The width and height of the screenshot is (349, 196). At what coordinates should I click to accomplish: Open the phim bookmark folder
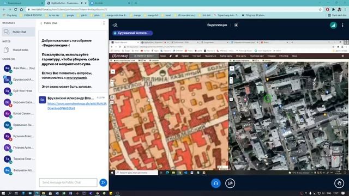click(95, 15)
